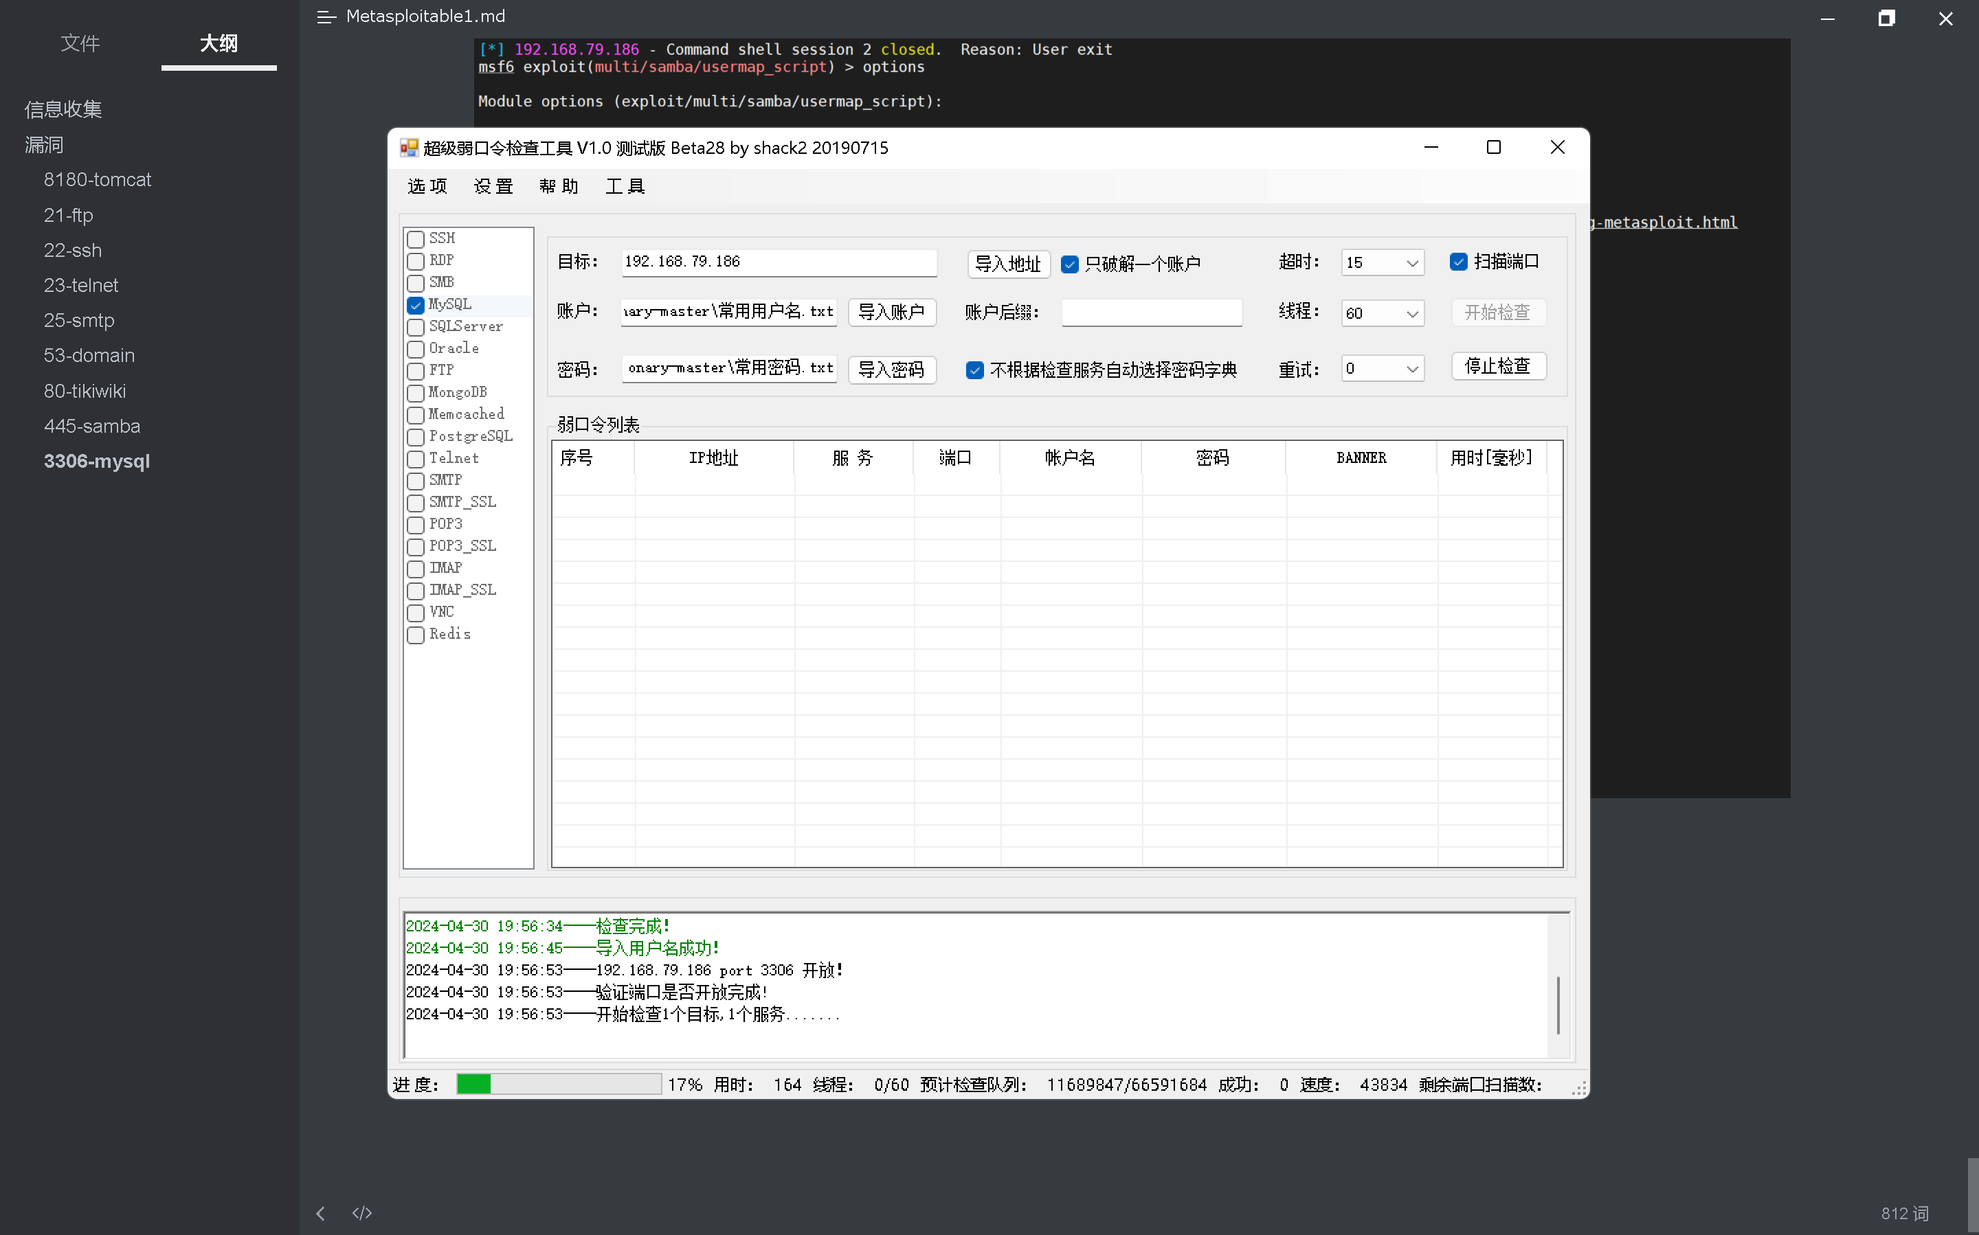Click the 导入密码 button
1979x1235 pixels.
point(891,369)
